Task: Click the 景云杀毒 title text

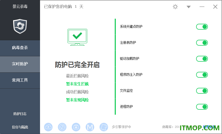Action: [20, 6]
